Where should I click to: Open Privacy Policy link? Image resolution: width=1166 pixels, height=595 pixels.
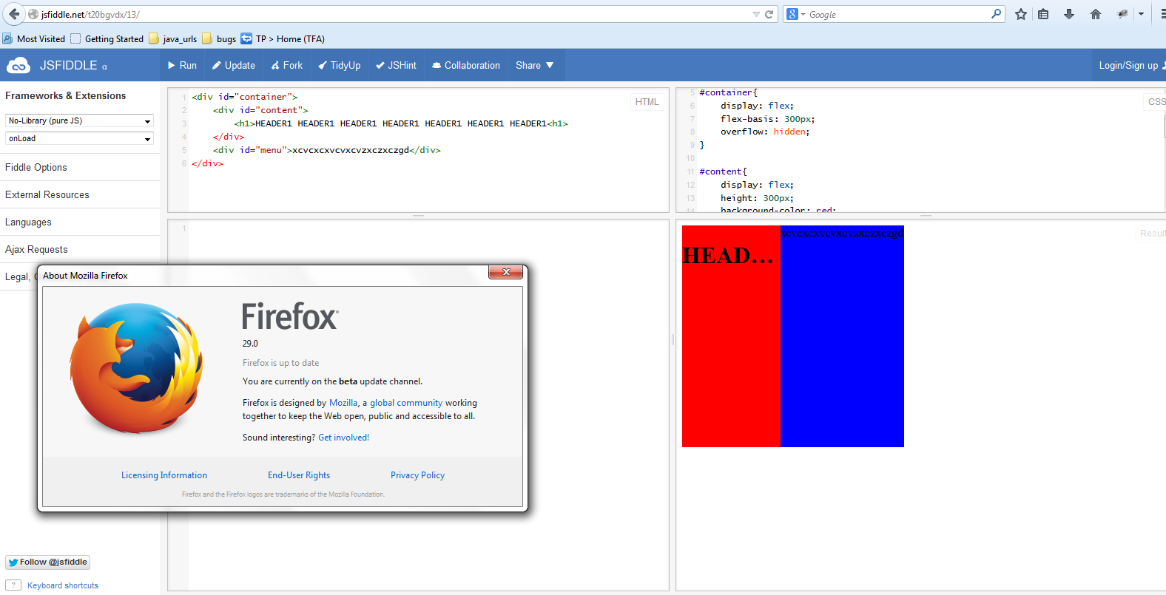click(417, 475)
